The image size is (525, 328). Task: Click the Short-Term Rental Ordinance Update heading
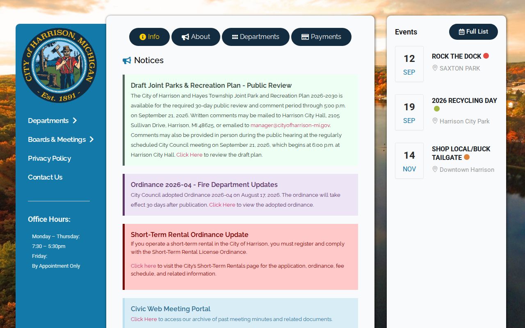(x=189, y=235)
